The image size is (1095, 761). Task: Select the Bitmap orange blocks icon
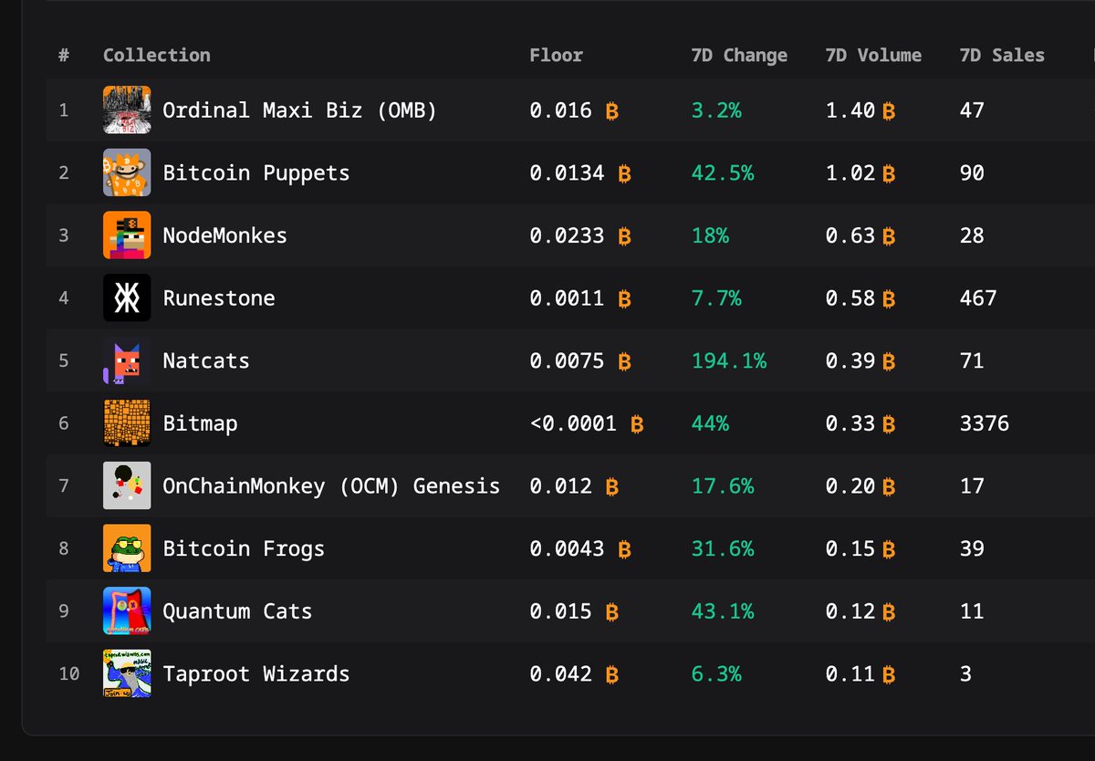[127, 423]
